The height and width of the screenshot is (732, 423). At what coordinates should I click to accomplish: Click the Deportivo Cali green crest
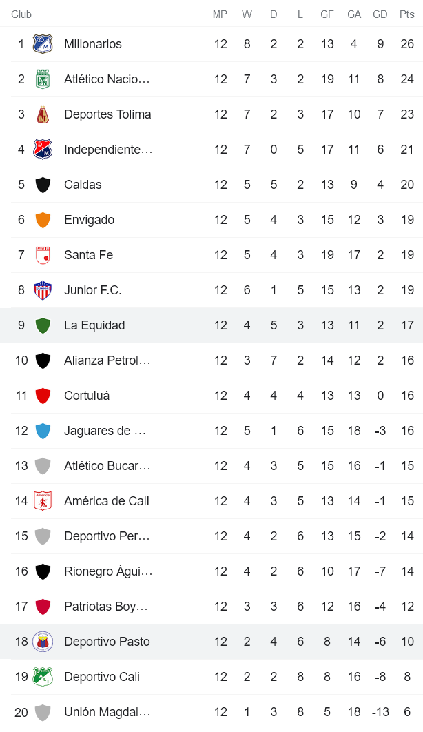[43, 677]
